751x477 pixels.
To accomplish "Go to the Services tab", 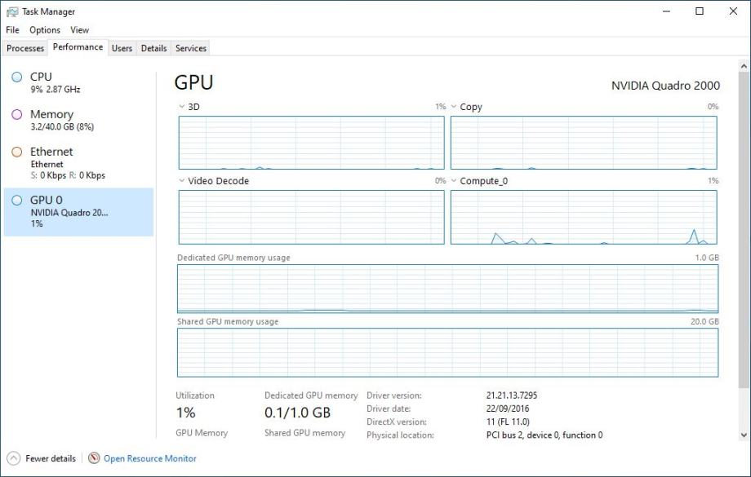I will click(191, 48).
